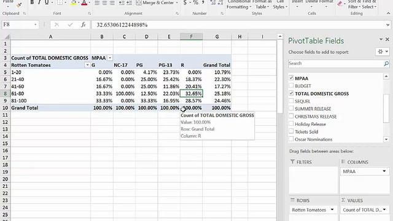Click the Insert Function fx icon
Viewport: 393px width, 221px height.
(84, 25)
